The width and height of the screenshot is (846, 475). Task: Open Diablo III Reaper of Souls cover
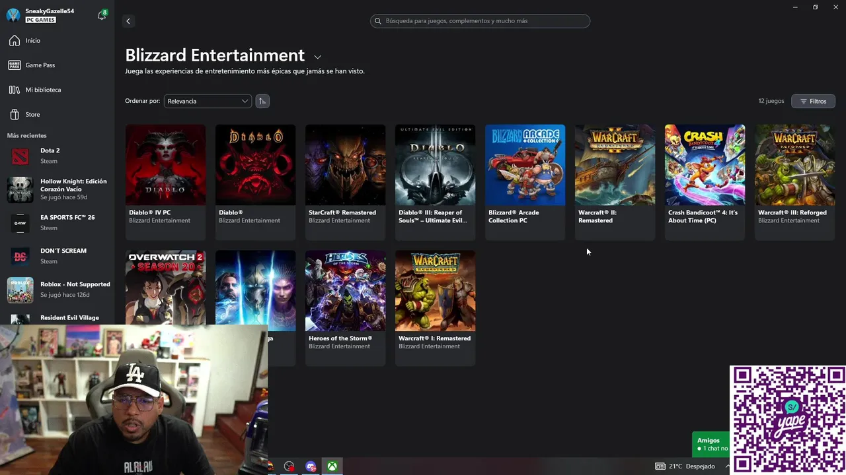pos(435,165)
